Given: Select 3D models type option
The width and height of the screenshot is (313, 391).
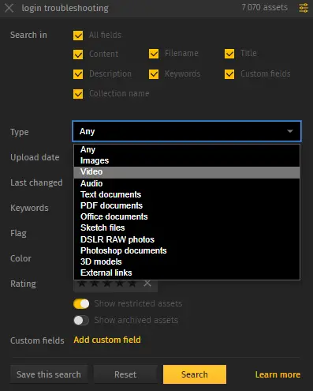Looking at the screenshot, I should pyautogui.click(x=187, y=261).
